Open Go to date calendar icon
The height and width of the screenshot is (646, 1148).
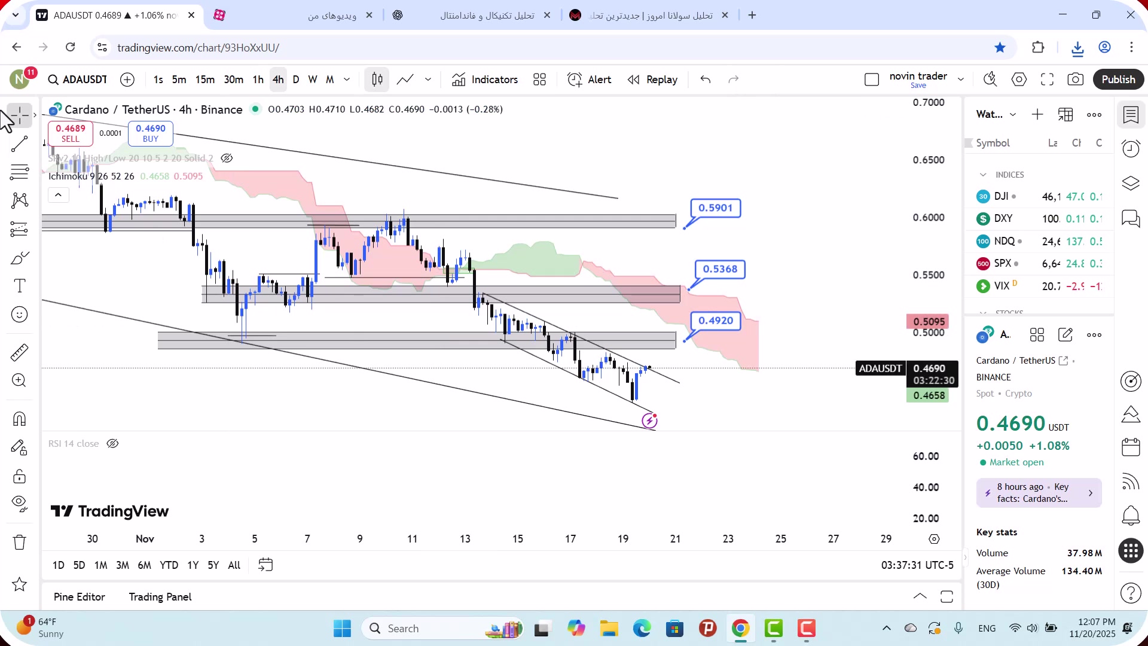click(265, 565)
